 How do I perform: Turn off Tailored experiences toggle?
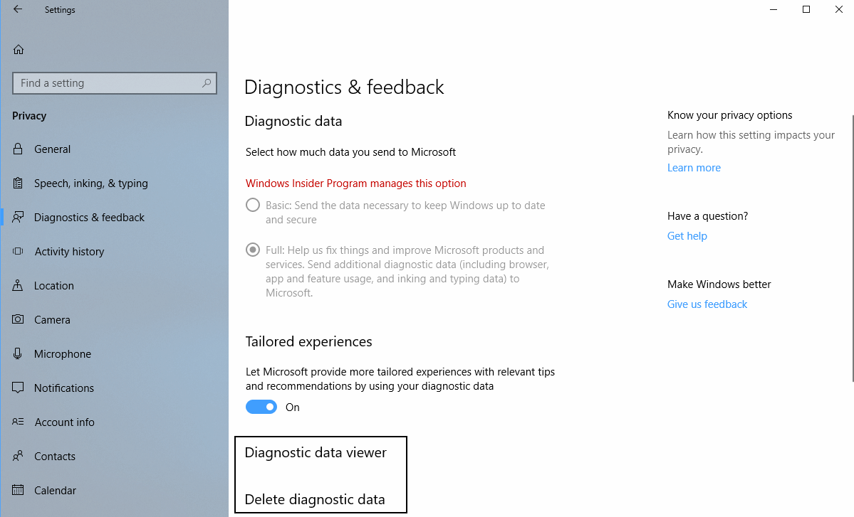coord(261,407)
